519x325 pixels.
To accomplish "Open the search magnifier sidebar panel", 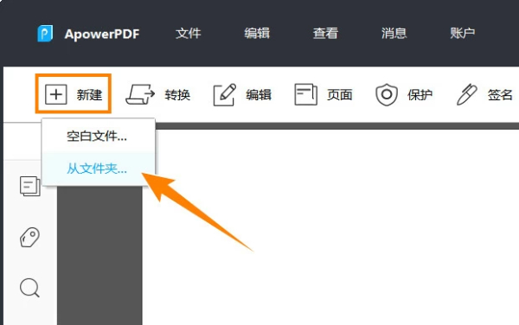I will click(29, 288).
